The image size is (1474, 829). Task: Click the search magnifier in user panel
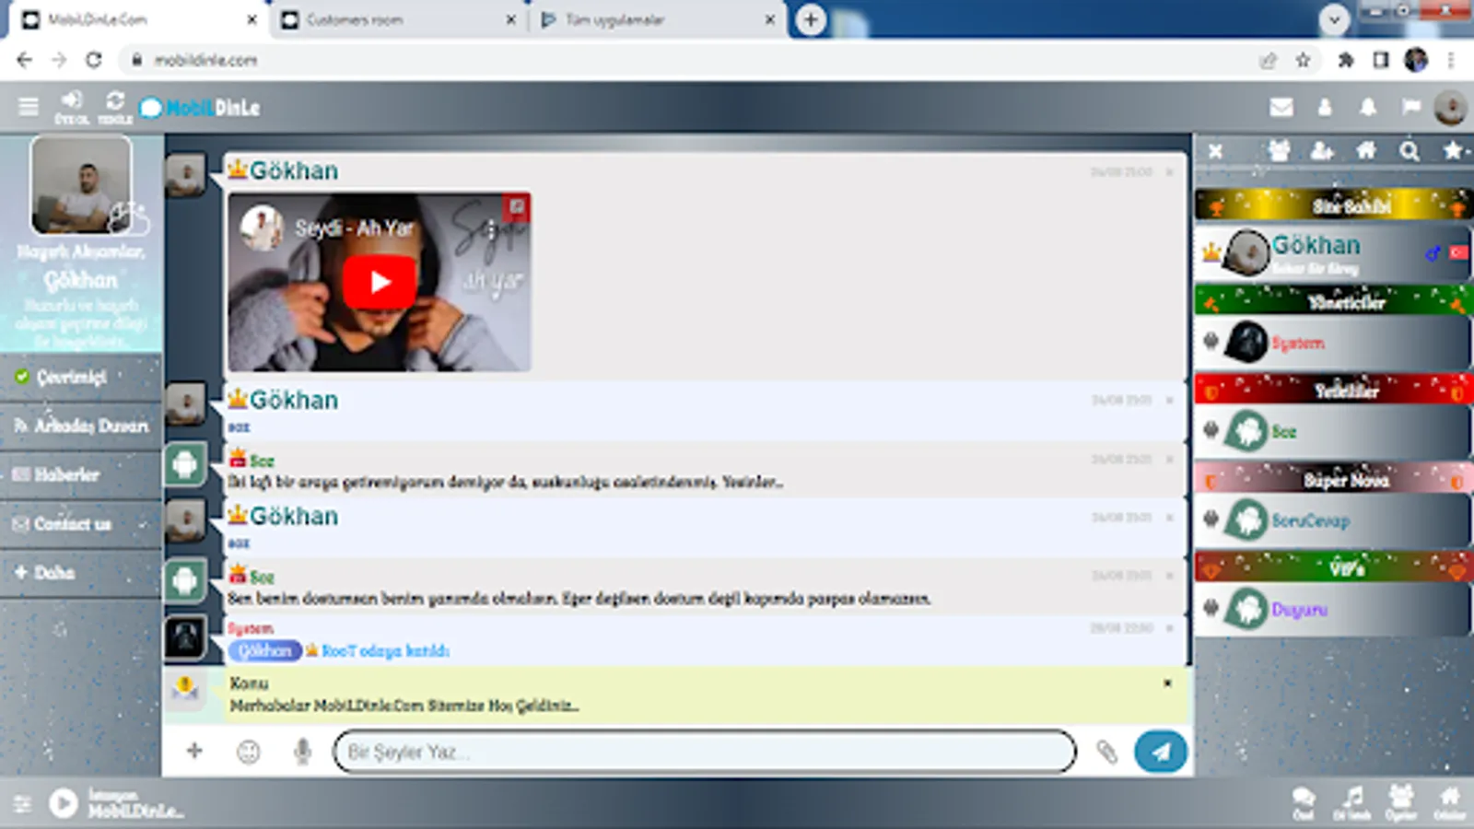pos(1409,151)
